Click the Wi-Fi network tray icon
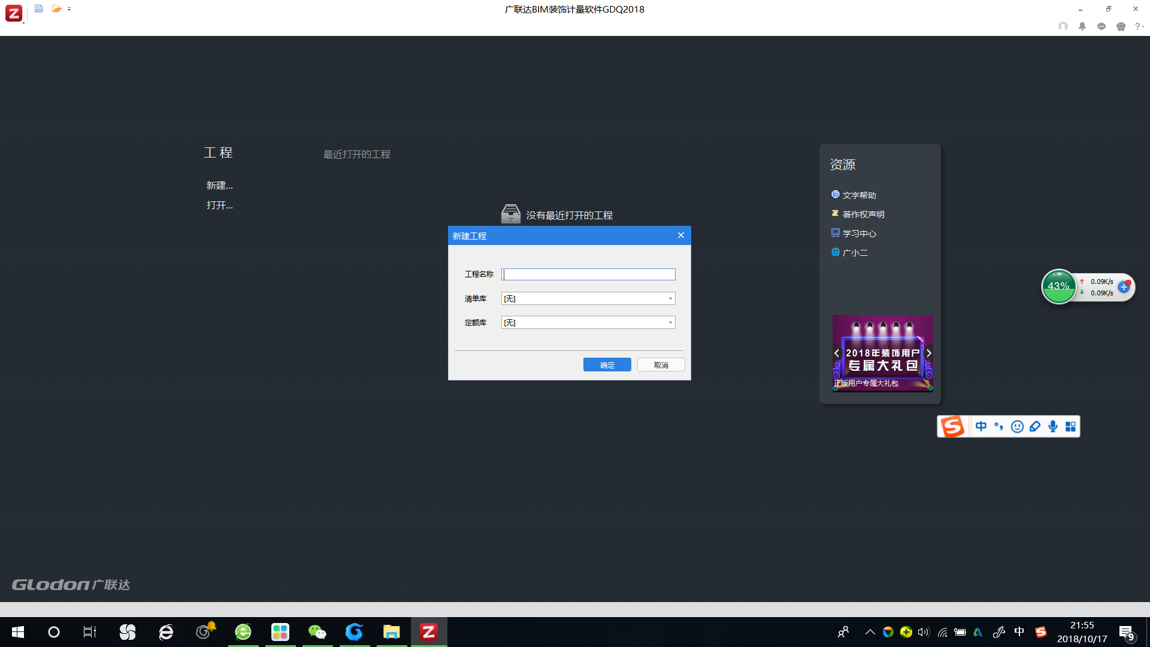This screenshot has width=1150, height=647. click(x=942, y=632)
